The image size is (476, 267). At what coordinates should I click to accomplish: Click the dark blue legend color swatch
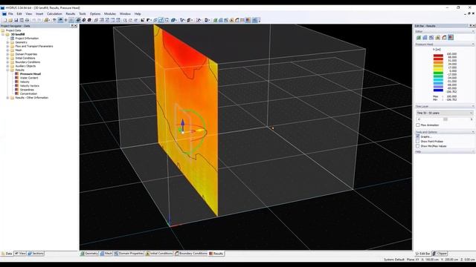click(x=438, y=90)
